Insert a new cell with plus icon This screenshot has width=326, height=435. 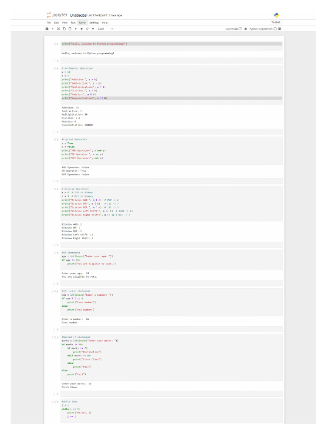tap(53, 29)
